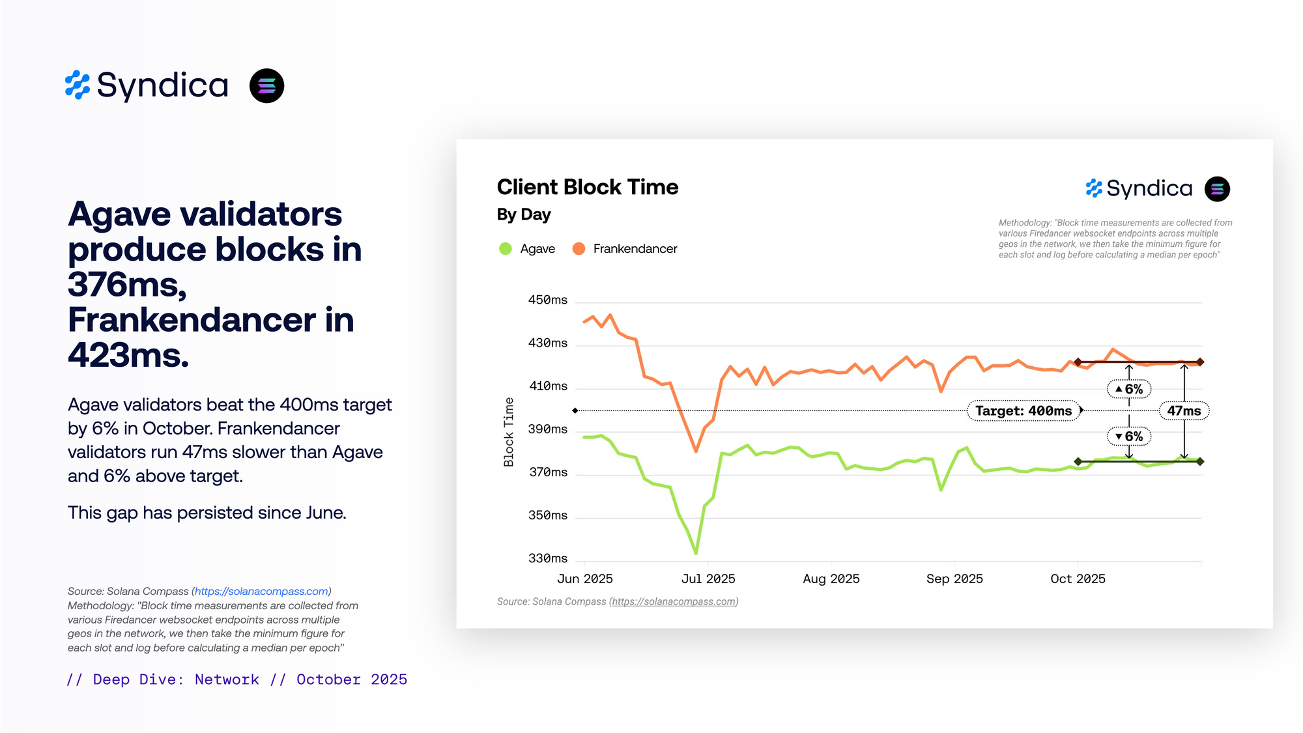The image size is (1303, 733).
Task: Click the Agave green legend dot
Action: 505,249
